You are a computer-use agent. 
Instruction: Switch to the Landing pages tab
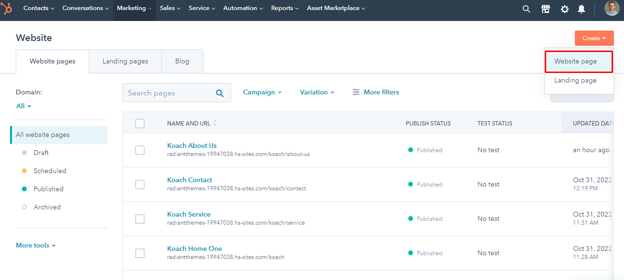125,62
